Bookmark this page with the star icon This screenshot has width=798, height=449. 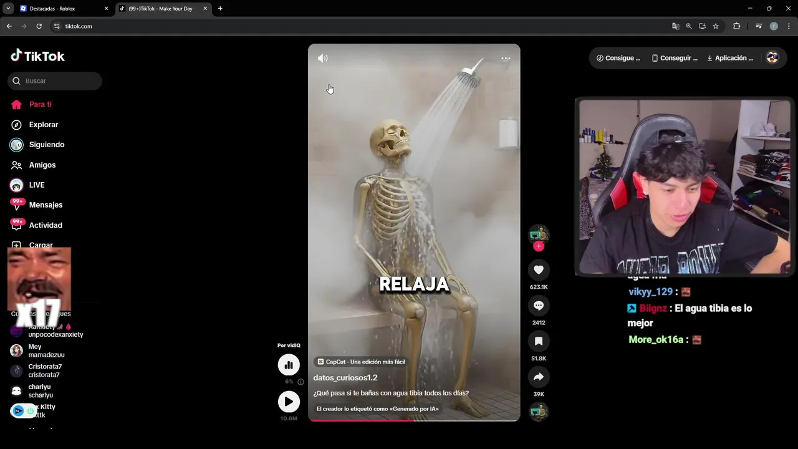pyautogui.click(x=716, y=26)
